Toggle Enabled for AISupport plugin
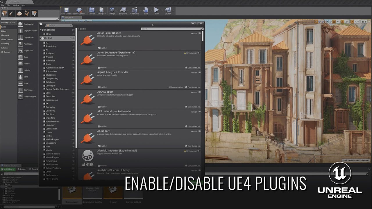The width and height of the screenshot is (372, 209). pyautogui.click(x=99, y=146)
